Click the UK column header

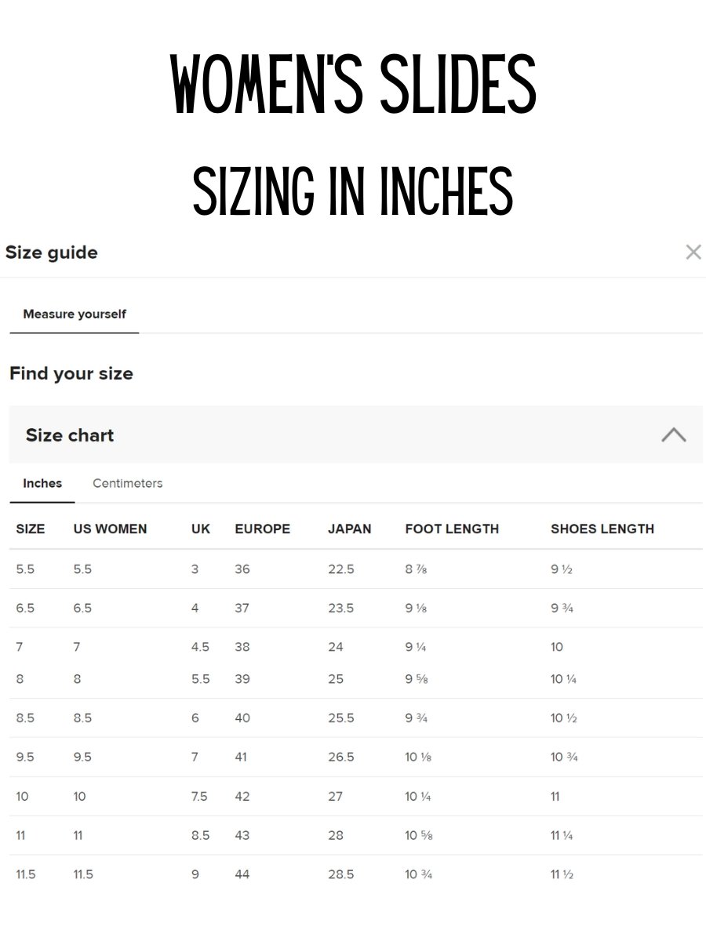point(201,529)
